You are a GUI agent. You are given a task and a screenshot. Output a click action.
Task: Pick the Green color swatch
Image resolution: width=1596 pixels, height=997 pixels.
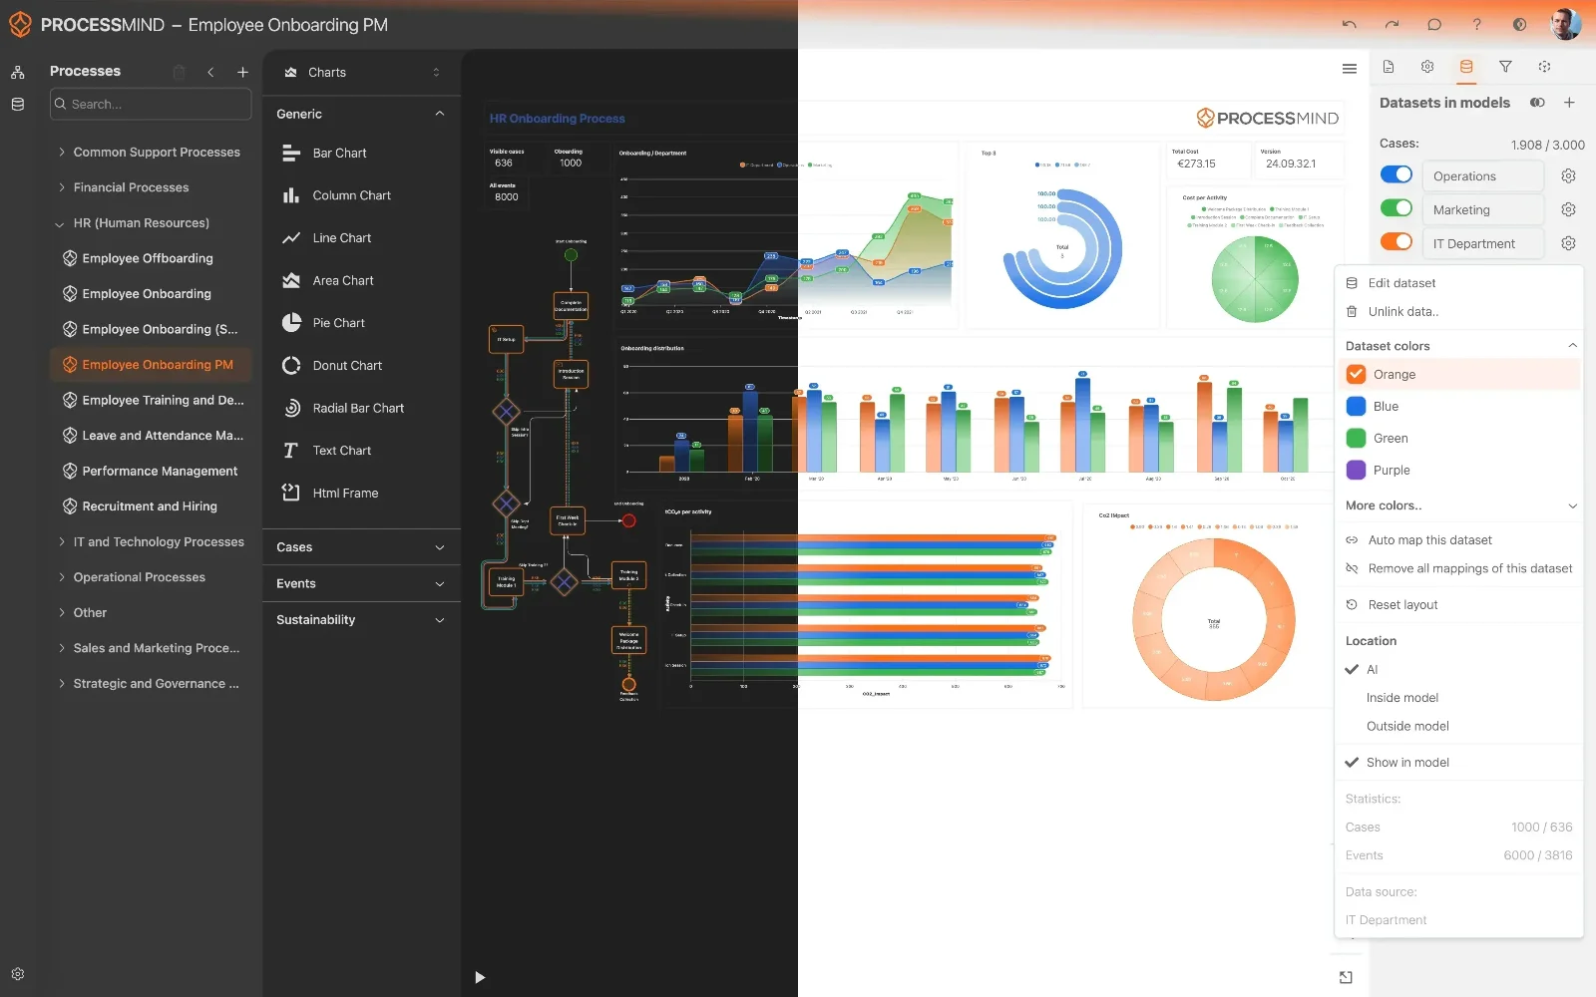pyautogui.click(x=1356, y=438)
